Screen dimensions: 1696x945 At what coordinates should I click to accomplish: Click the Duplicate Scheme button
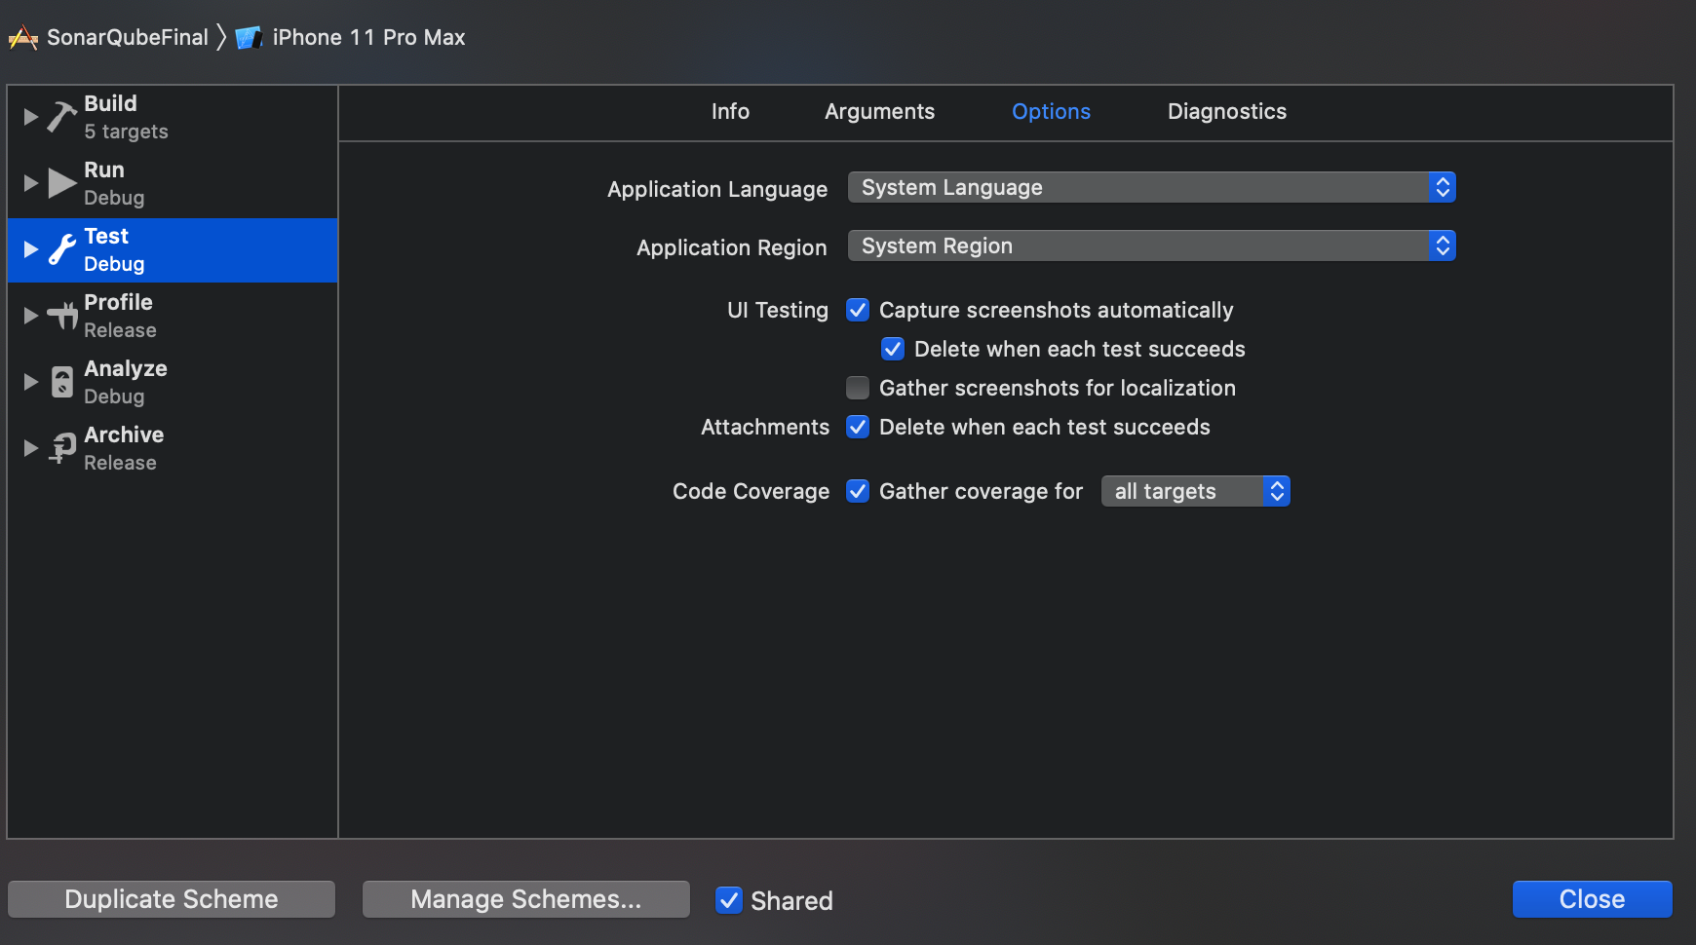point(172,899)
